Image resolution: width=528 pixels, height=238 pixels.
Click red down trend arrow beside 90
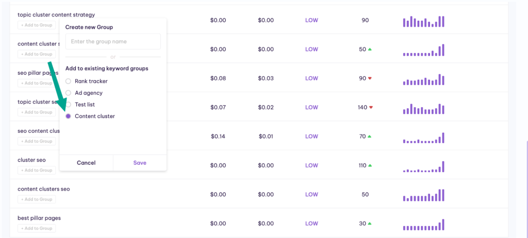pos(370,78)
